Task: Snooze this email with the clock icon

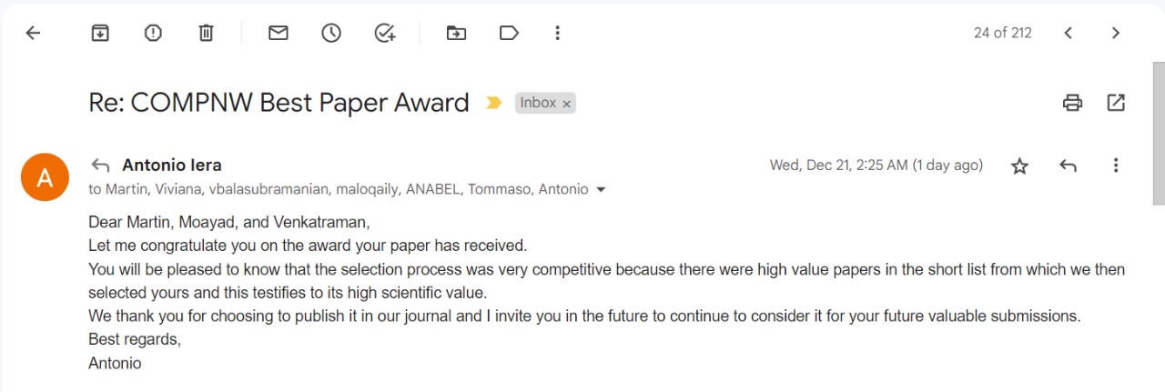Action: point(331,33)
